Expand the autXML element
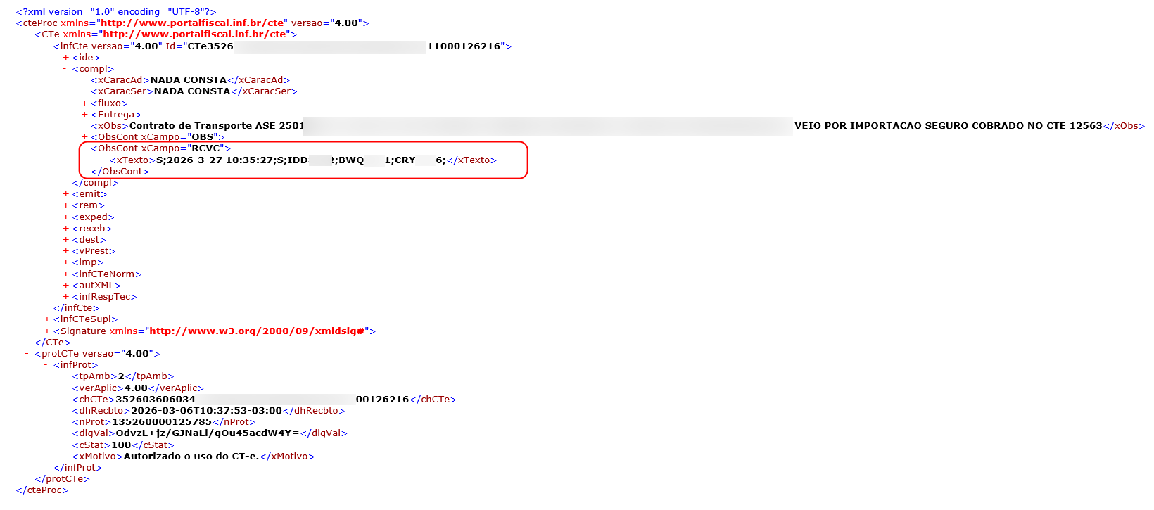 pos(66,286)
